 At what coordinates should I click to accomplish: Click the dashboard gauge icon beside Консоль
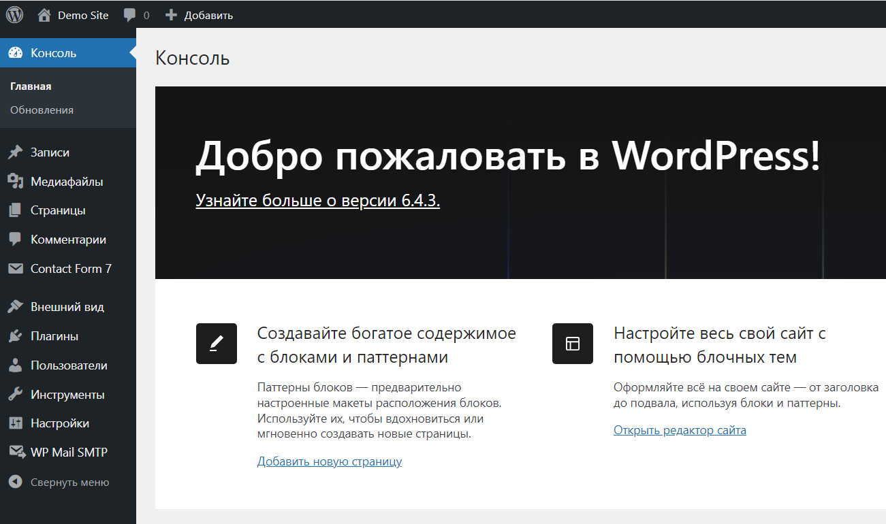pos(15,53)
